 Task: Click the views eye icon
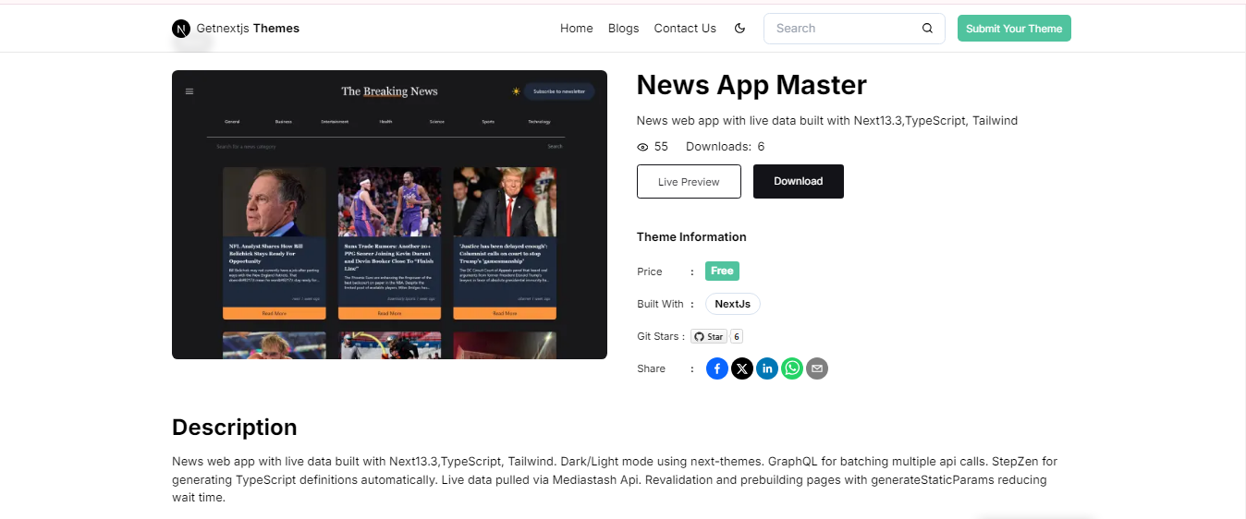coord(643,147)
